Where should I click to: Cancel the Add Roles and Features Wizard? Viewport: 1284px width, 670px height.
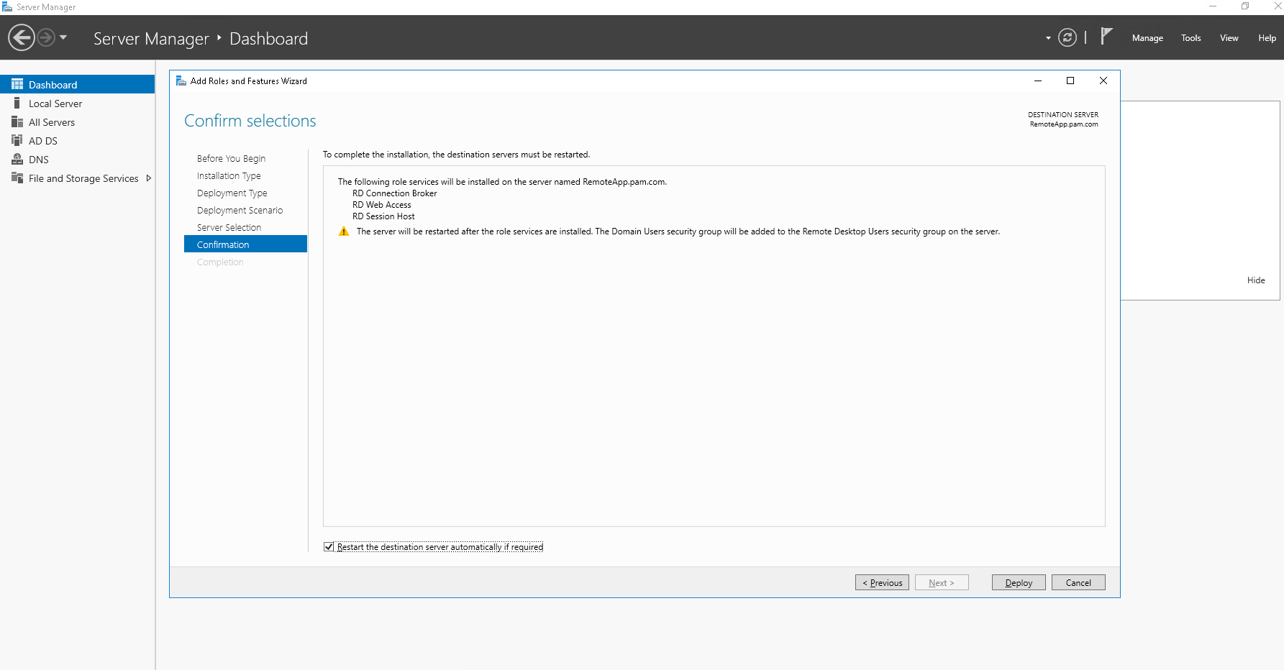point(1078,582)
